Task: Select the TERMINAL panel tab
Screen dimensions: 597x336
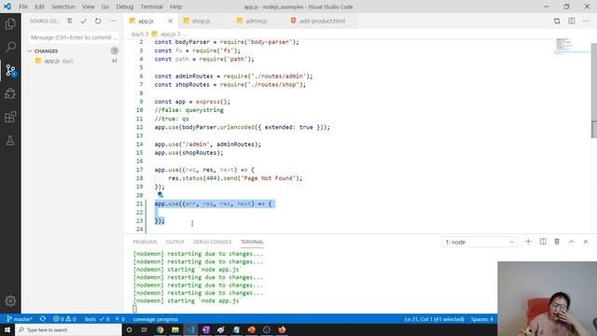Action: pyautogui.click(x=252, y=242)
